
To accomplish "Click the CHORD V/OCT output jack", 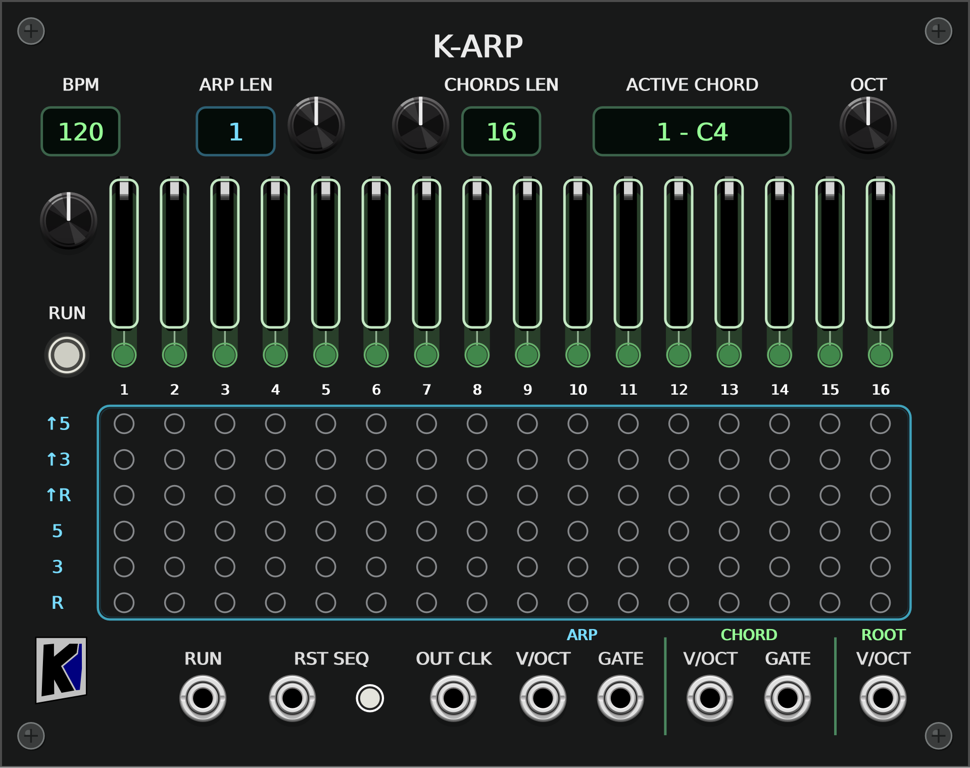I will [x=710, y=698].
